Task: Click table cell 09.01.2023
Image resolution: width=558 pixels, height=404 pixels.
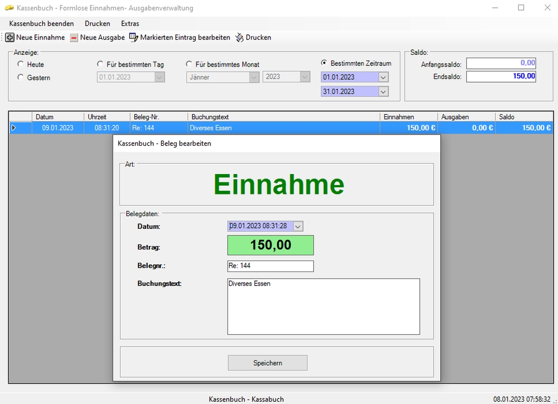Action: point(58,128)
